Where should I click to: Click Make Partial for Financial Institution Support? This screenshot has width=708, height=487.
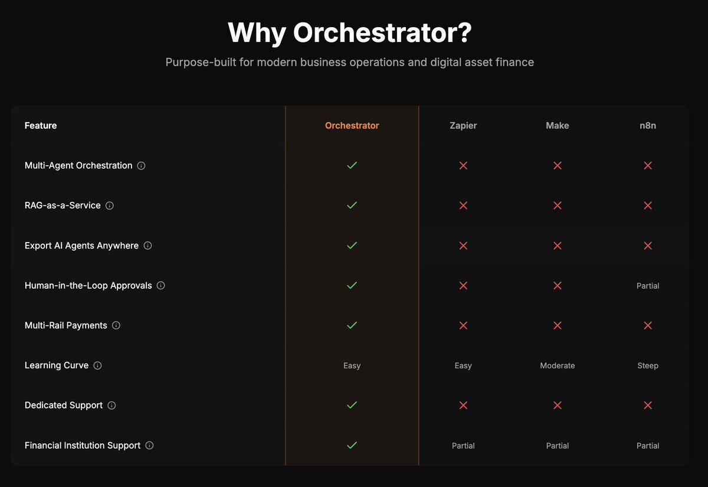point(557,446)
